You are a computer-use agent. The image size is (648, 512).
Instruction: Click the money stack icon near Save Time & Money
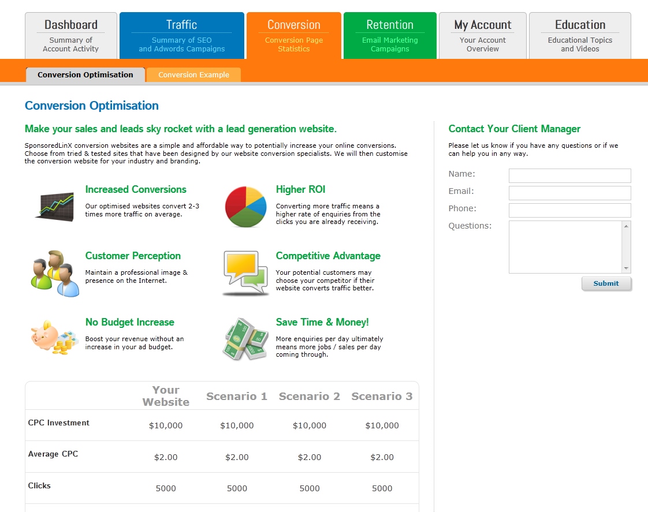[x=245, y=339]
